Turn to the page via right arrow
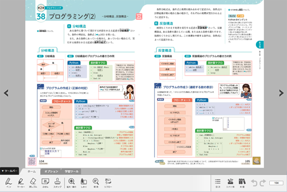This screenshot has height=192, width=287. (282, 93)
